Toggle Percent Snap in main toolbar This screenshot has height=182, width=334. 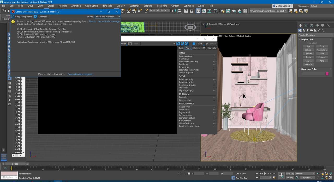tap(134, 11)
